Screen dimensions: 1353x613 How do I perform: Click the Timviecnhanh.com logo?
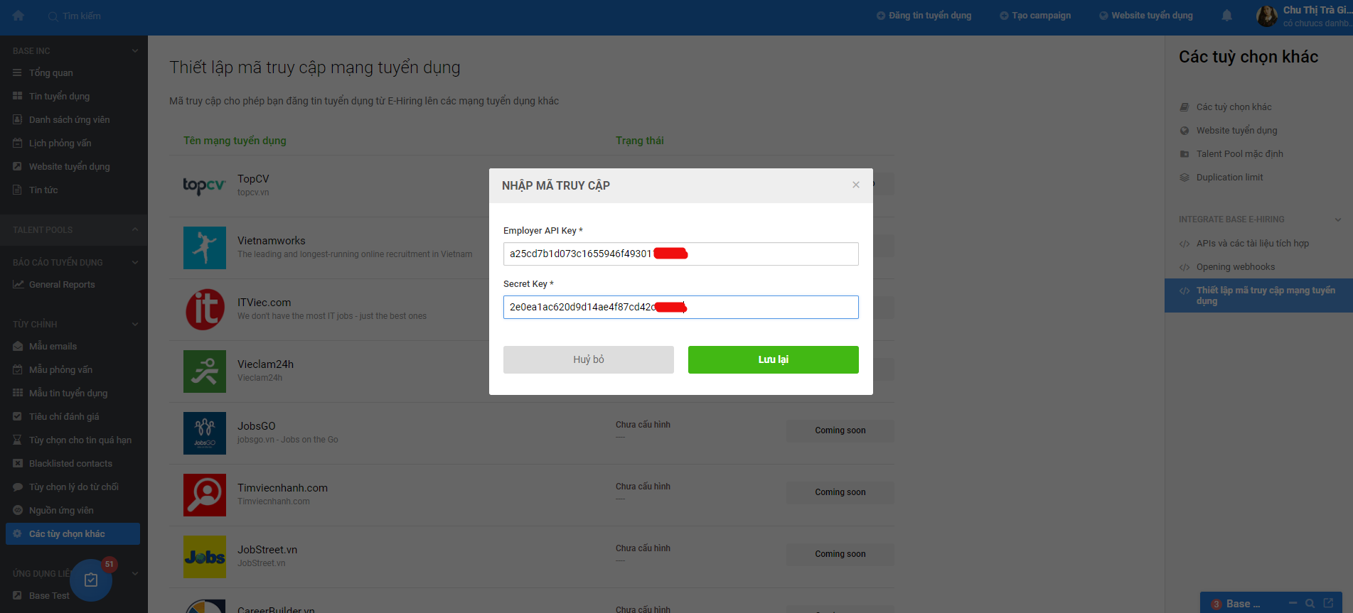point(205,495)
